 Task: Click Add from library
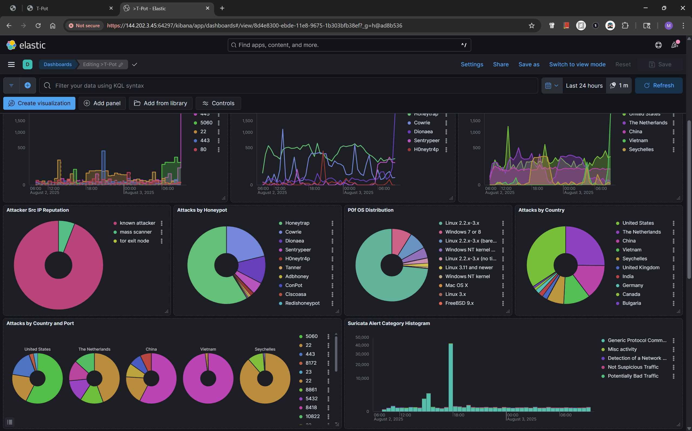(x=161, y=103)
